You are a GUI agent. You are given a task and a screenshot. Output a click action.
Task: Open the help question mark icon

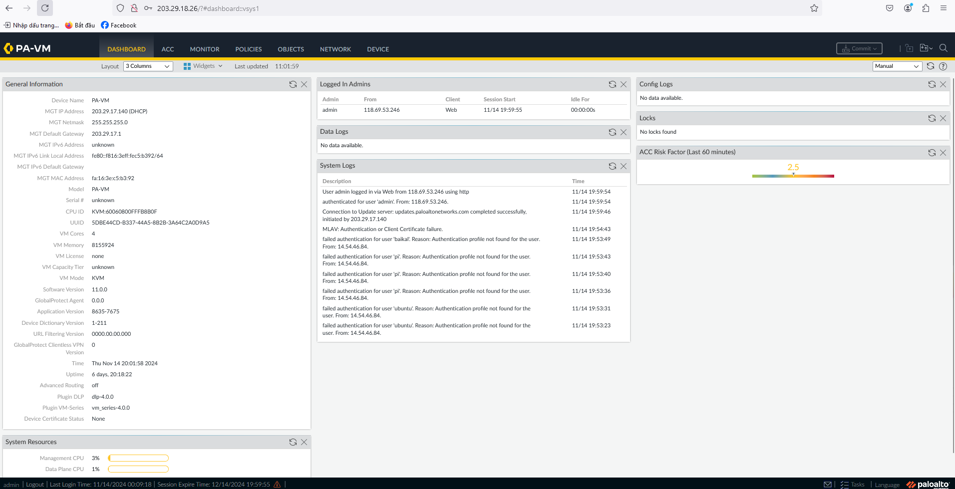943,66
